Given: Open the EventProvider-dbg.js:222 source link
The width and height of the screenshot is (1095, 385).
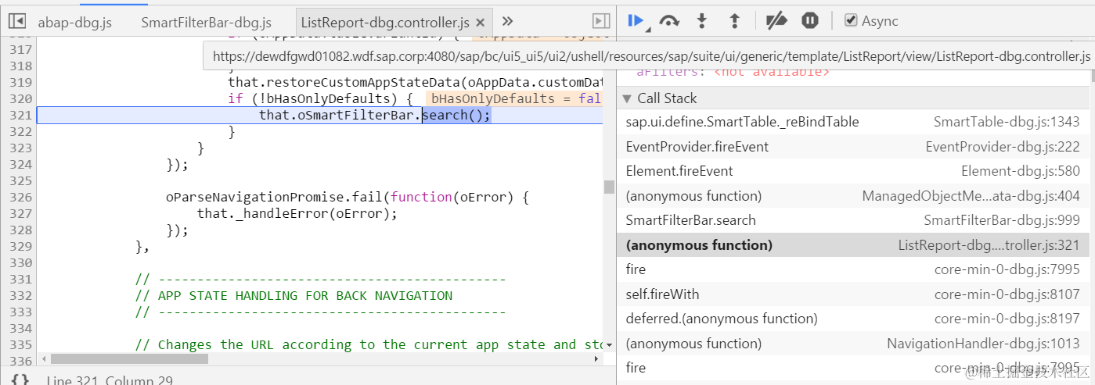Looking at the screenshot, I should [x=1003, y=147].
